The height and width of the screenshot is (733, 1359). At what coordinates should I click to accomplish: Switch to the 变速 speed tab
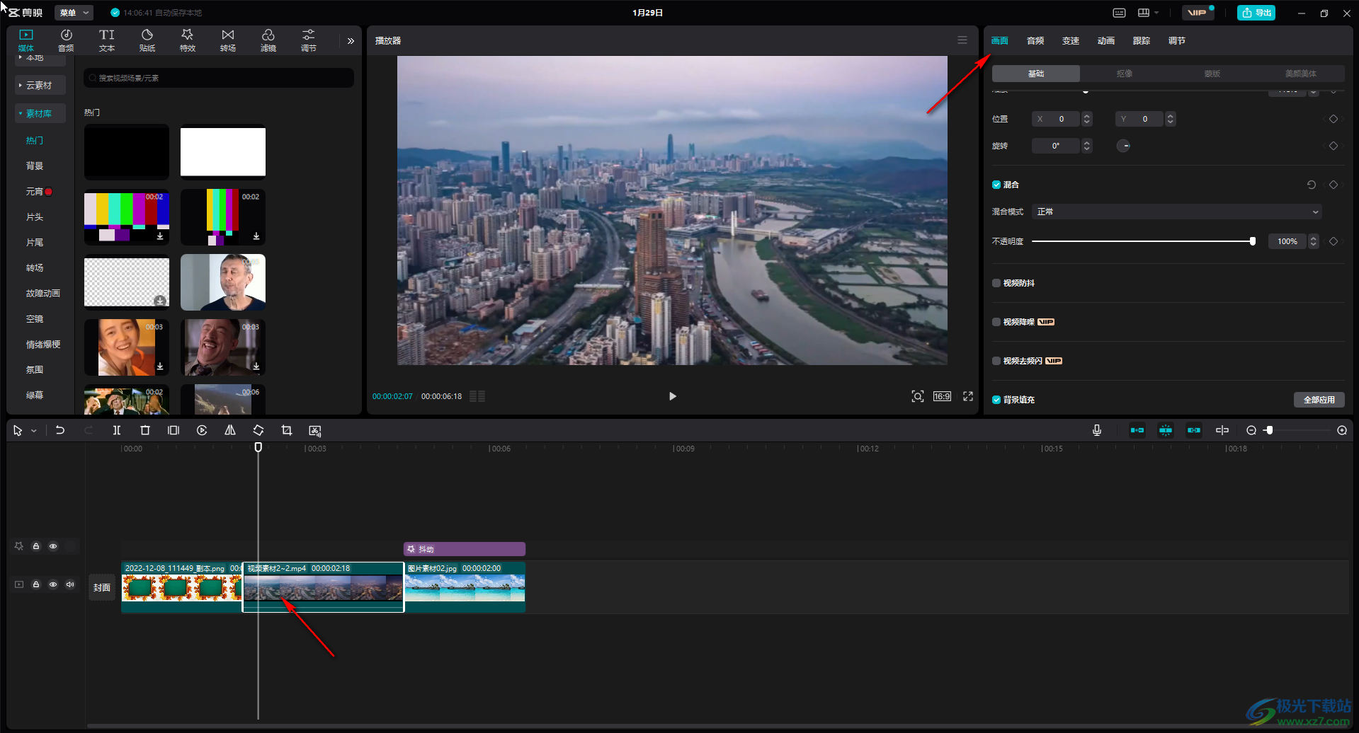[x=1071, y=41]
